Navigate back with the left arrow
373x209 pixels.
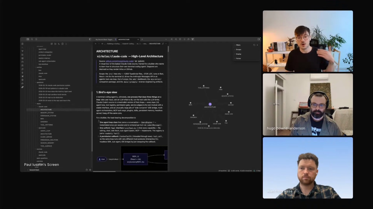click(x=96, y=44)
